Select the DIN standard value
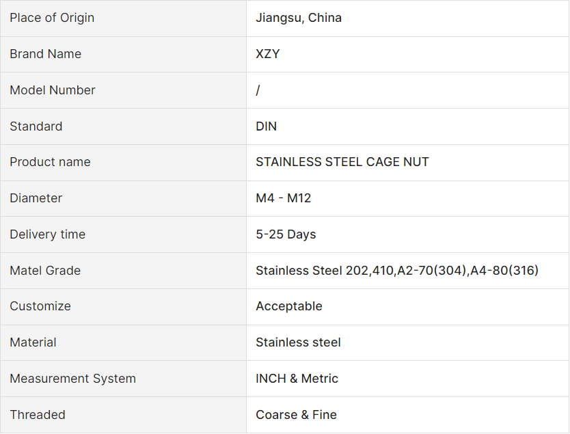Screen dimensions: 570x434 [x=267, y=126]
